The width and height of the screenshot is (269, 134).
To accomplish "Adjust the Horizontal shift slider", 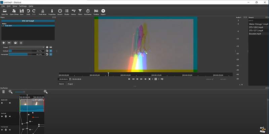I will pyautogui.click(x=27, y=54).
